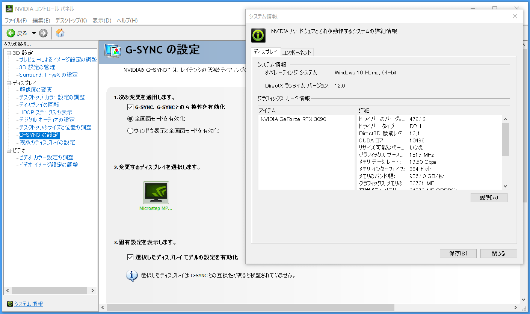Screen dimensions: 530x314
Task: Click main panel horizontal scroll left arrow
Action: [x=103, y=308]
